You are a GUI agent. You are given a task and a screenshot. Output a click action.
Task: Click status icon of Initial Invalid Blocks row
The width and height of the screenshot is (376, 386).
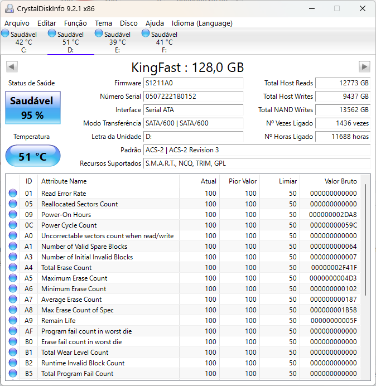point(13,257)
